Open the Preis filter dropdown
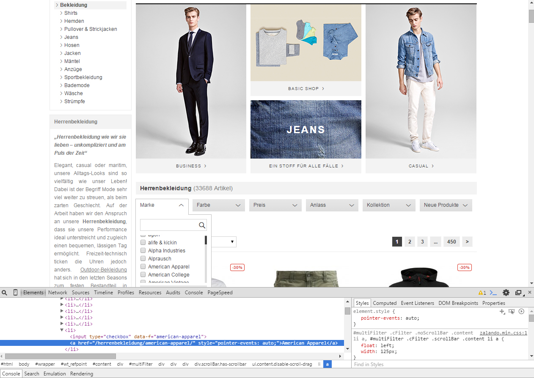This screenshot has height=378, width=534. click(275, 205)
